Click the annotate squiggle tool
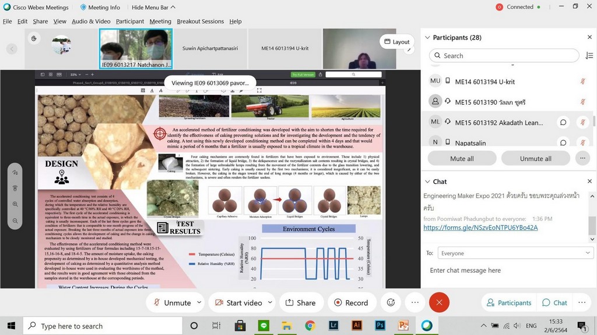Image resolution: width=597 pixels, height=335 pixels. tap(15, 173)
